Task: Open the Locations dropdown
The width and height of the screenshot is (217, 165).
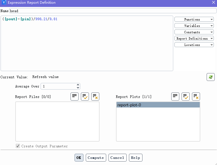Action: tap(194, 45)
